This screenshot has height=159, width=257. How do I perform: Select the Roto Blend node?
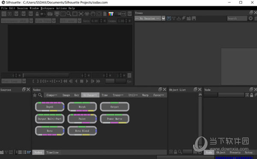(x=82, y=131)
